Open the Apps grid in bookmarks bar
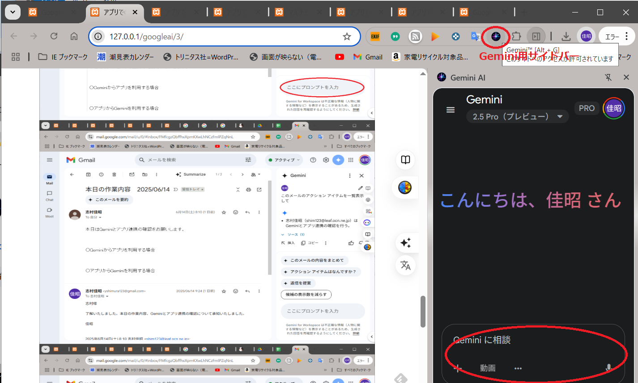This screenshot has width=638, height=383. [16, 57]
